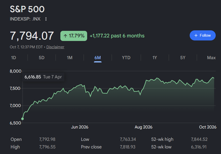221x154 pixels.
Task: Choose the 5Y time range
Action: pos(183,58)
